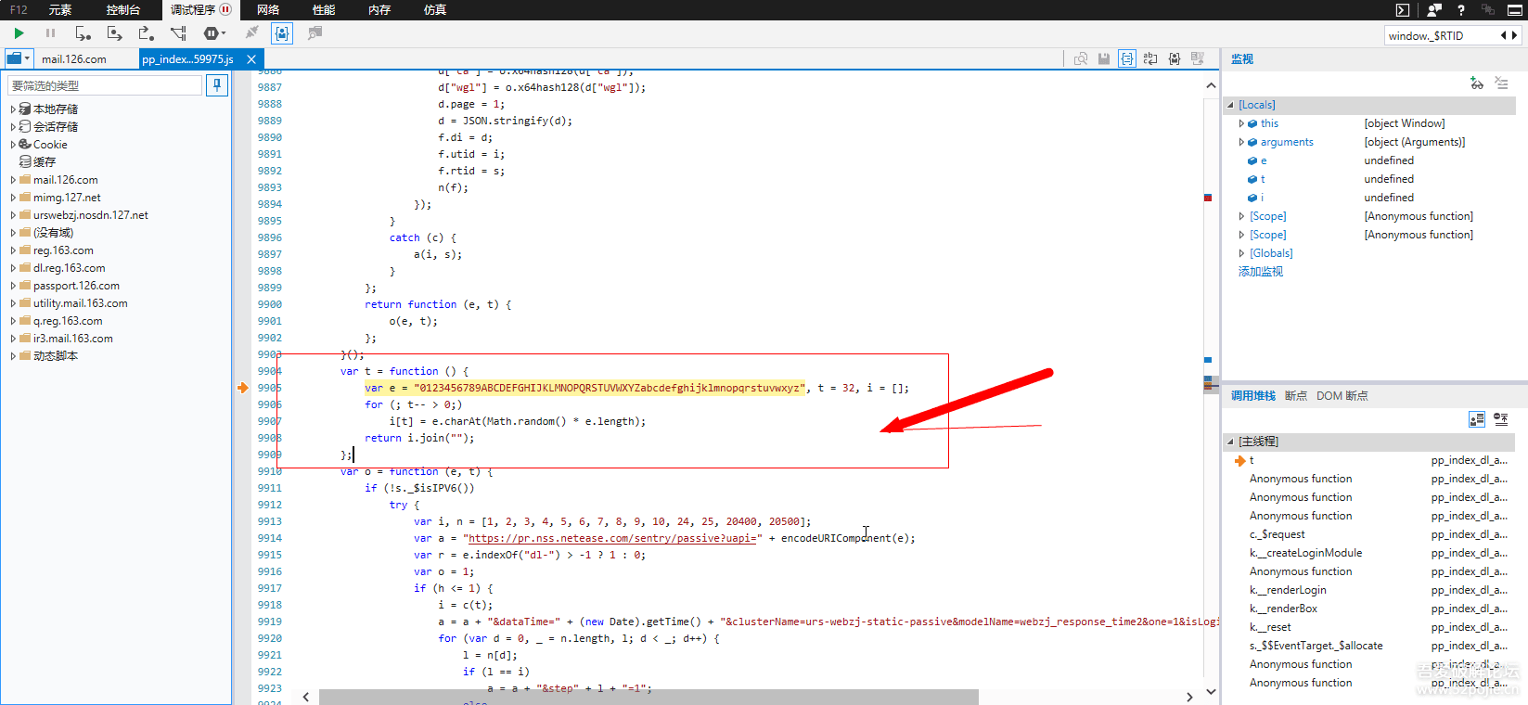Viewport: 1528px width, 705px height.
Task: Expand the arguments watch variable
Action: [1241, 142]
